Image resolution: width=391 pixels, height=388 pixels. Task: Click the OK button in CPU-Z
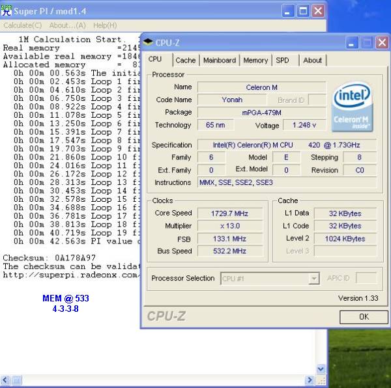point(364,317)
